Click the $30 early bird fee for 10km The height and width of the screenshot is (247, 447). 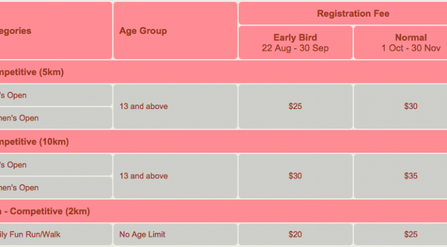coord(295,176)
